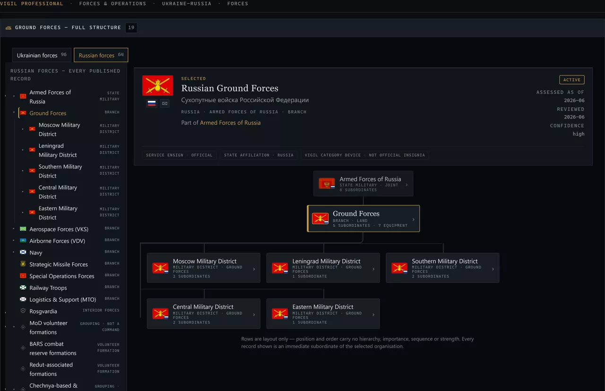Select the Russian forces tab

(101, 55)
